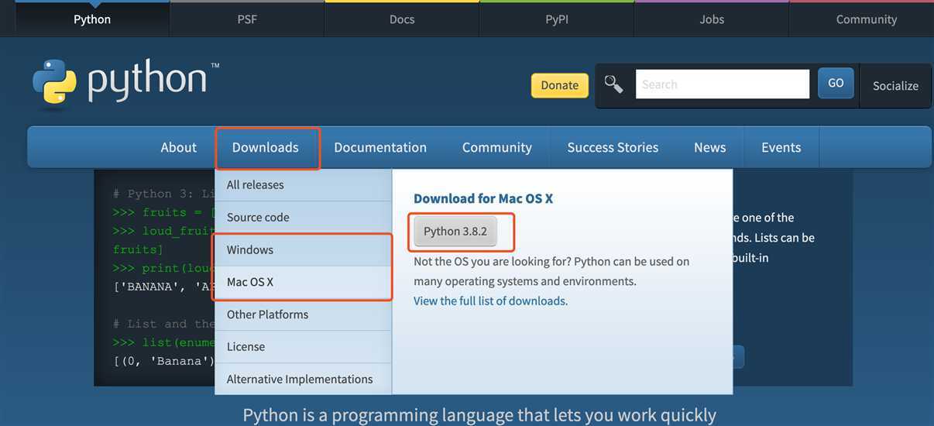Open the News section
This screenshot has height=426, width=934.
pos(710,147)
